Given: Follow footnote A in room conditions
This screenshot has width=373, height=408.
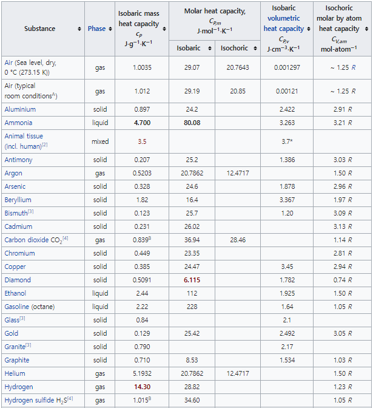Looking at the screenshot, I should [x=53, y=94].
